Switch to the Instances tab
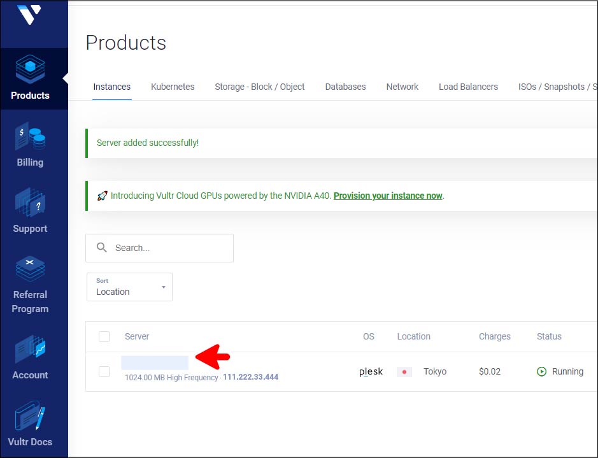This screenshot has width=598, height=458. 111,87
